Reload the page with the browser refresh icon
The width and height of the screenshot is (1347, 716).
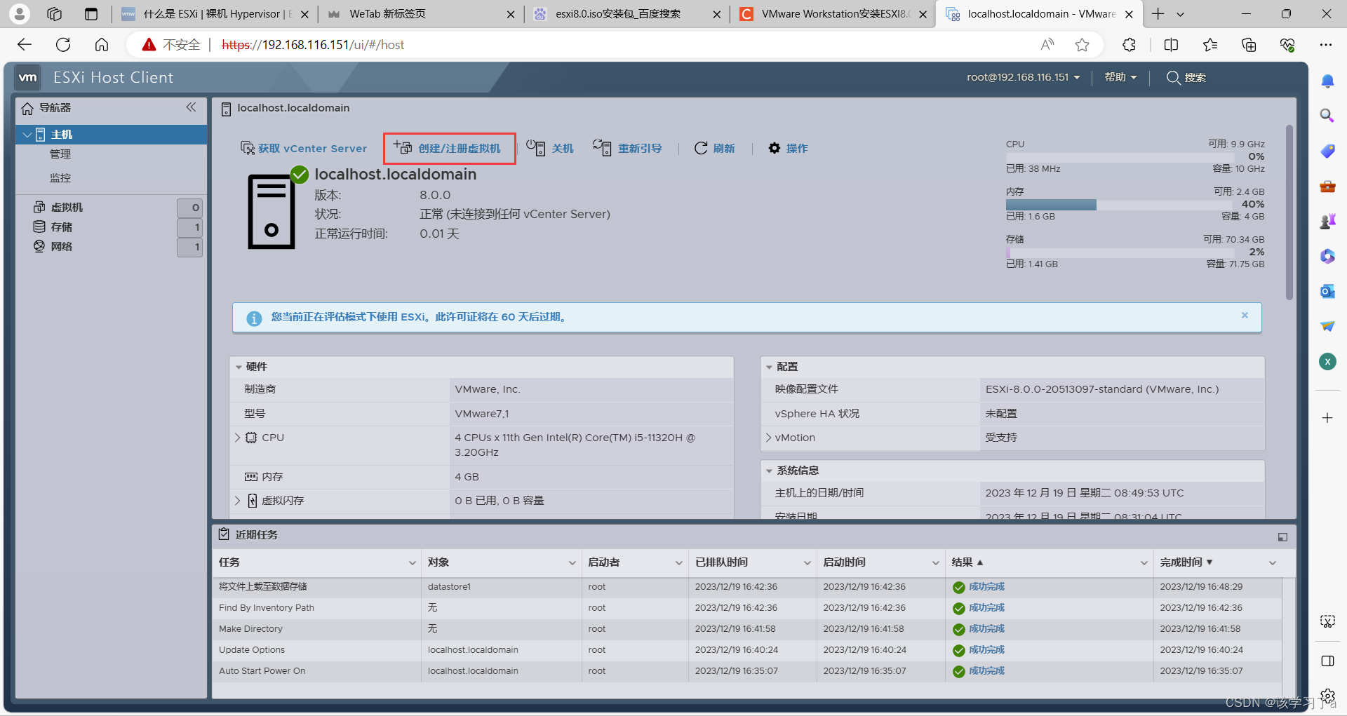click(63, 45)
